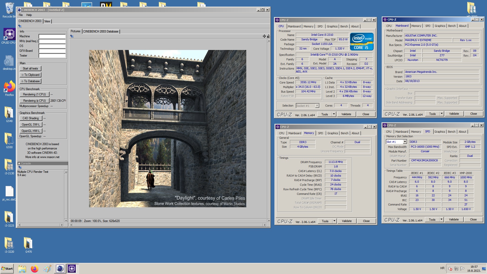Open the G470 folder icon
The width and height of the screenshot is (487, 274).
(x=28, y=245)
